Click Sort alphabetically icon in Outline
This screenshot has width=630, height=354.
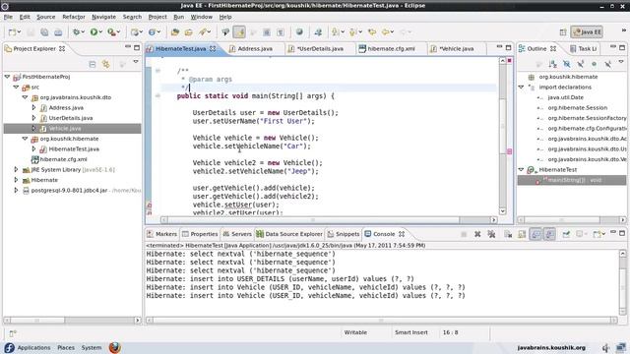[x=553, y=64]
